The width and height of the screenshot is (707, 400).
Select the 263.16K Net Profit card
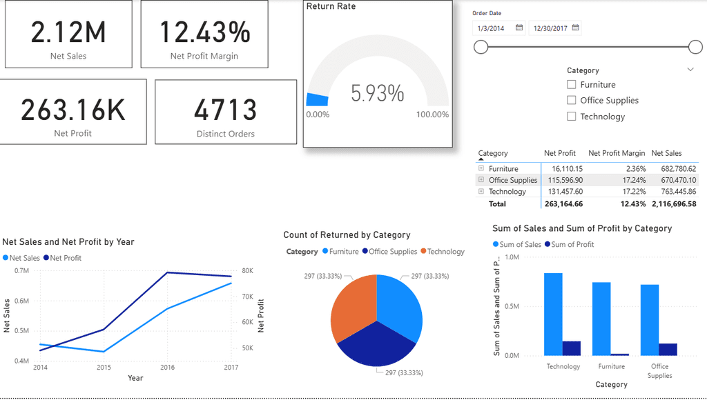[72, 112]
